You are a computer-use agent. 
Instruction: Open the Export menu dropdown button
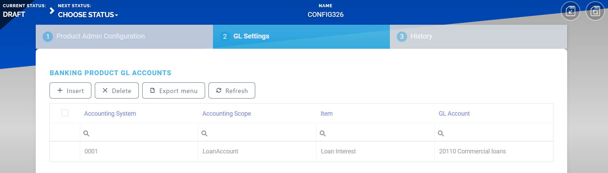[x=173, y=91]
